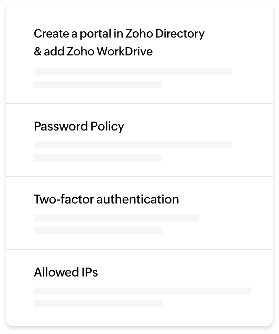The width and height of the screenshot is (279, 334).
Task: Select the long placeholder bar under Password Policy
Action: tap(133, 145)
